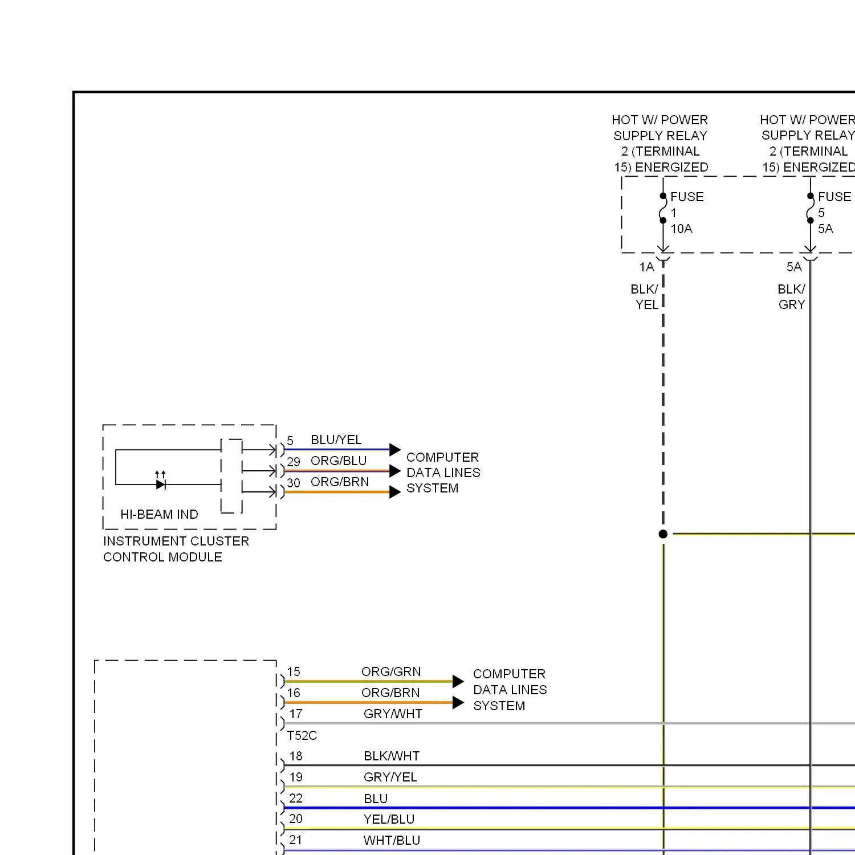Select the ORG/BLU label at pin 29
855x855 pixels.
[338, 461]
